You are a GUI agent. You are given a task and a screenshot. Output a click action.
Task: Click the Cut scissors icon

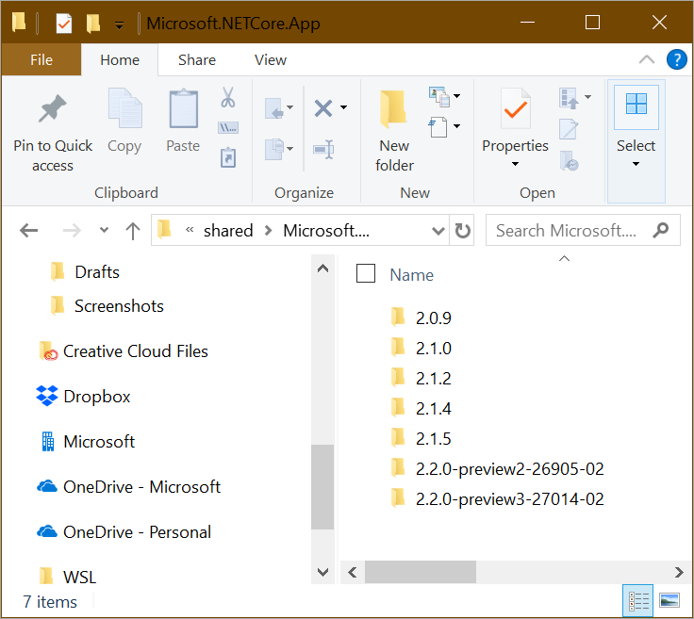(228, 98)
